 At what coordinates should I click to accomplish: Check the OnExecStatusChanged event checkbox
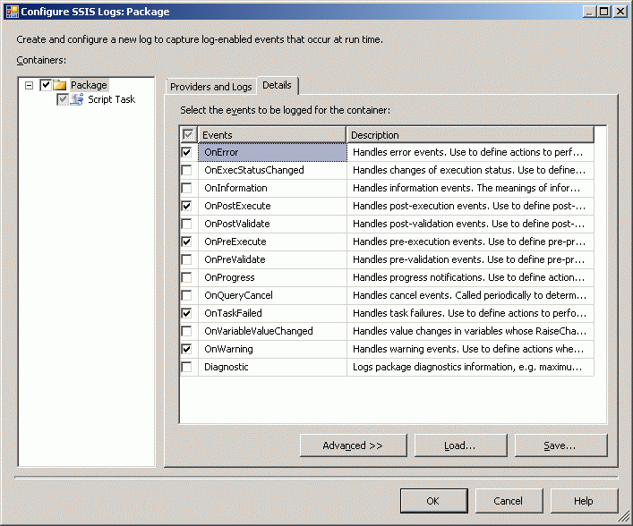[186, 170]
